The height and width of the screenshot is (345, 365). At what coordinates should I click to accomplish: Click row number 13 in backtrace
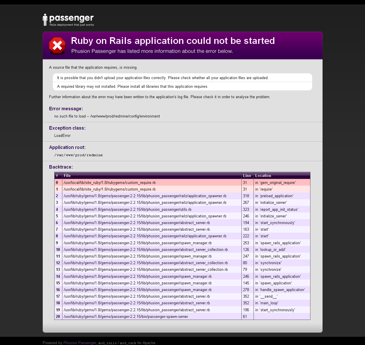tap(58, 269)
